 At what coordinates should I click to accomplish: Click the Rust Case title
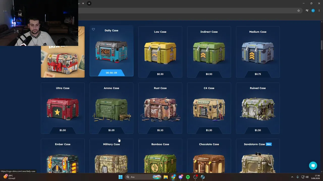pyautogui.click(x=160, y=88)
